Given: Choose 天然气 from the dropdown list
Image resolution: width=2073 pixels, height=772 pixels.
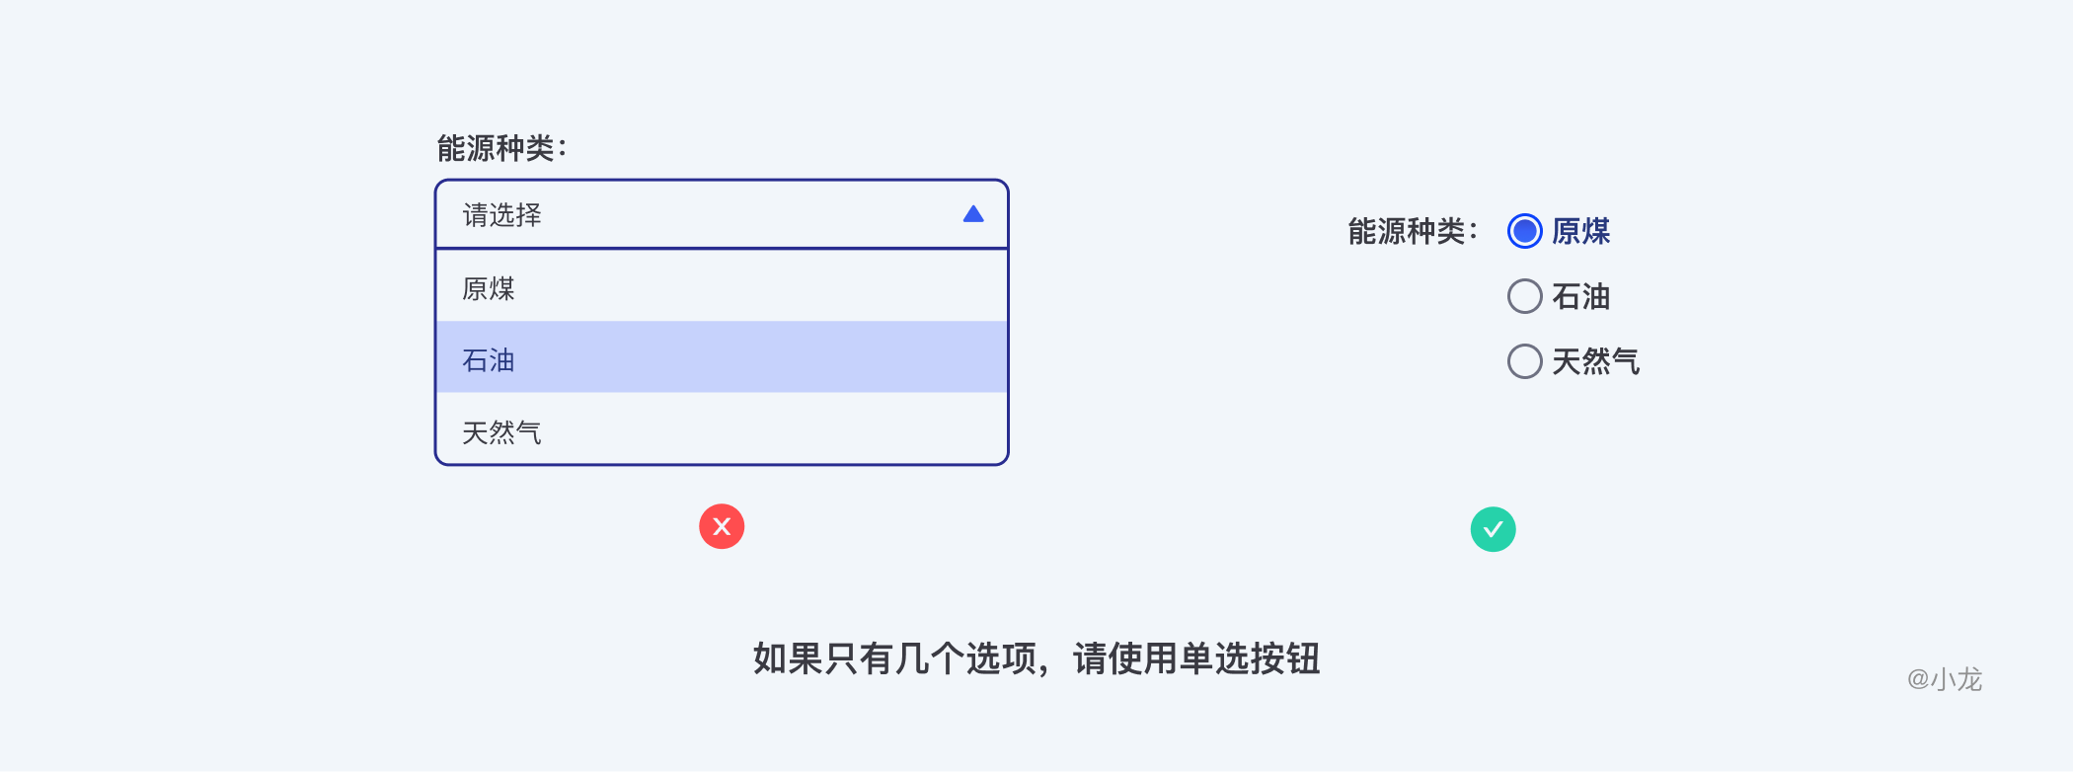Looking at the screenshot, I should (721, 430).
